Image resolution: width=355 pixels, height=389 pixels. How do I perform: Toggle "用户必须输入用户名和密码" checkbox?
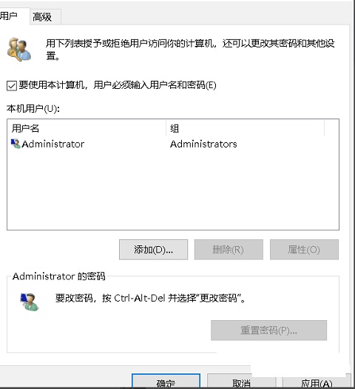click(12, 86)
